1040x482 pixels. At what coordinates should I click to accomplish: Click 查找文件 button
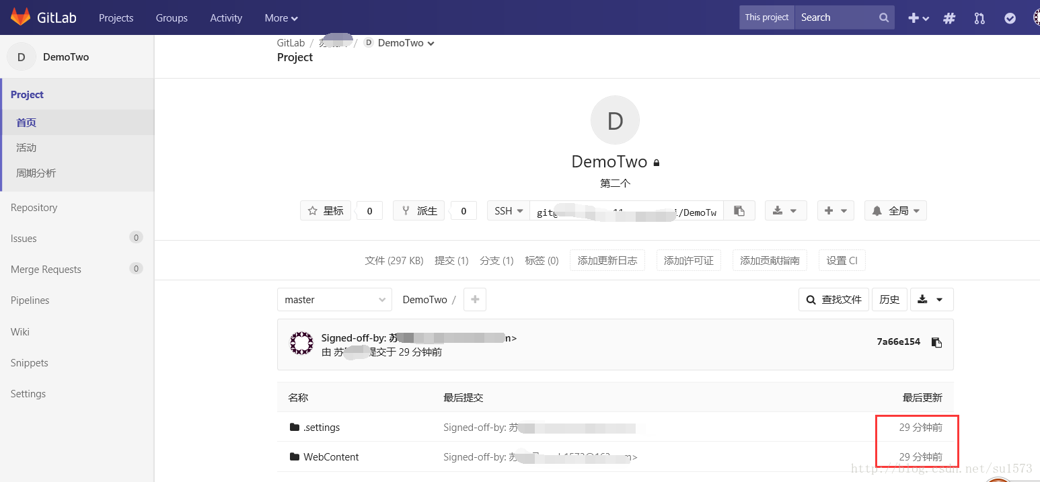click(834, 299)
